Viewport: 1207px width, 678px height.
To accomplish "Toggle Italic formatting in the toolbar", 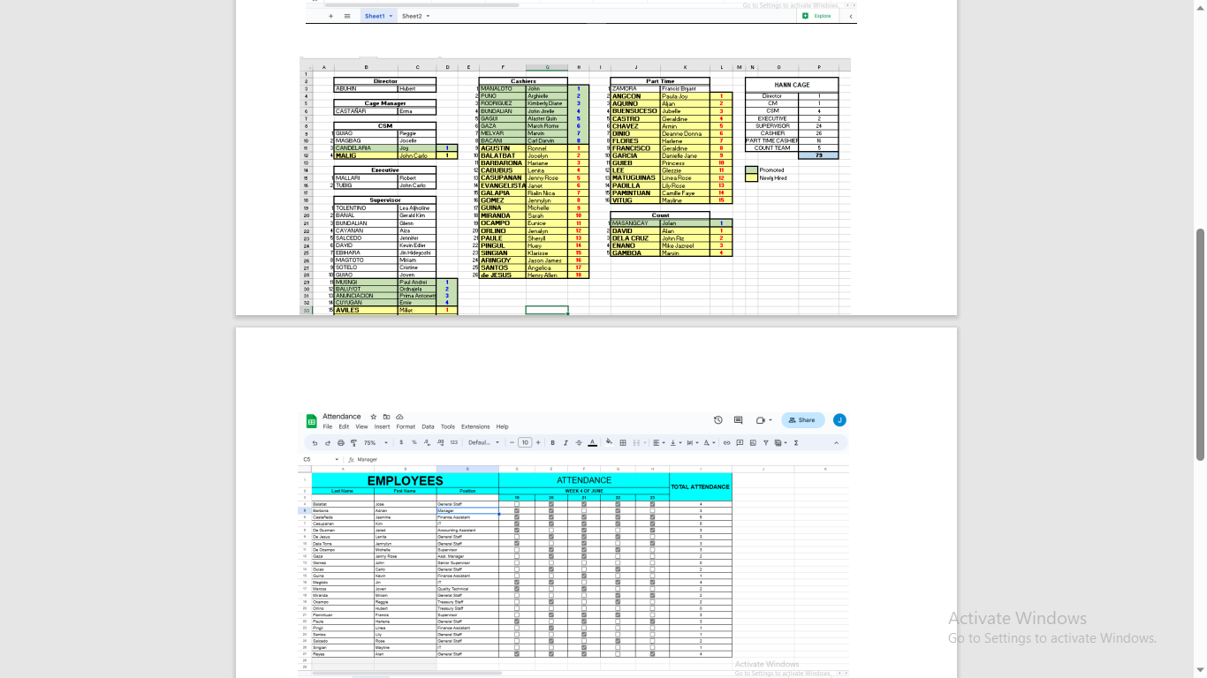I will coord(566,443).
